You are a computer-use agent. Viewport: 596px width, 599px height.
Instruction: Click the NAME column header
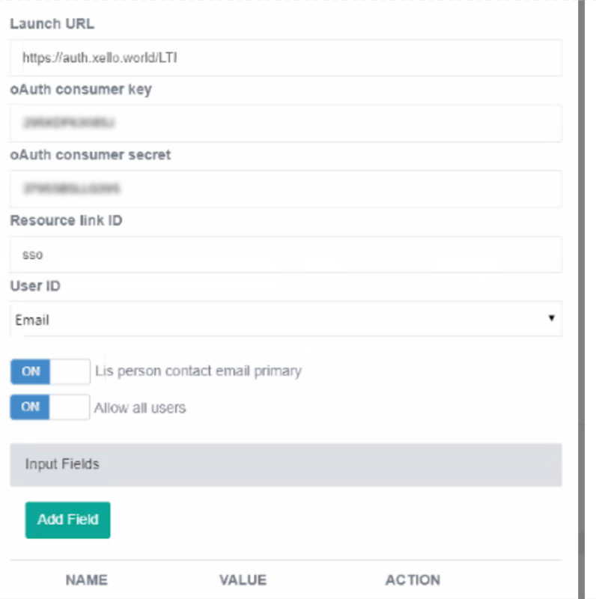point(86,580)
